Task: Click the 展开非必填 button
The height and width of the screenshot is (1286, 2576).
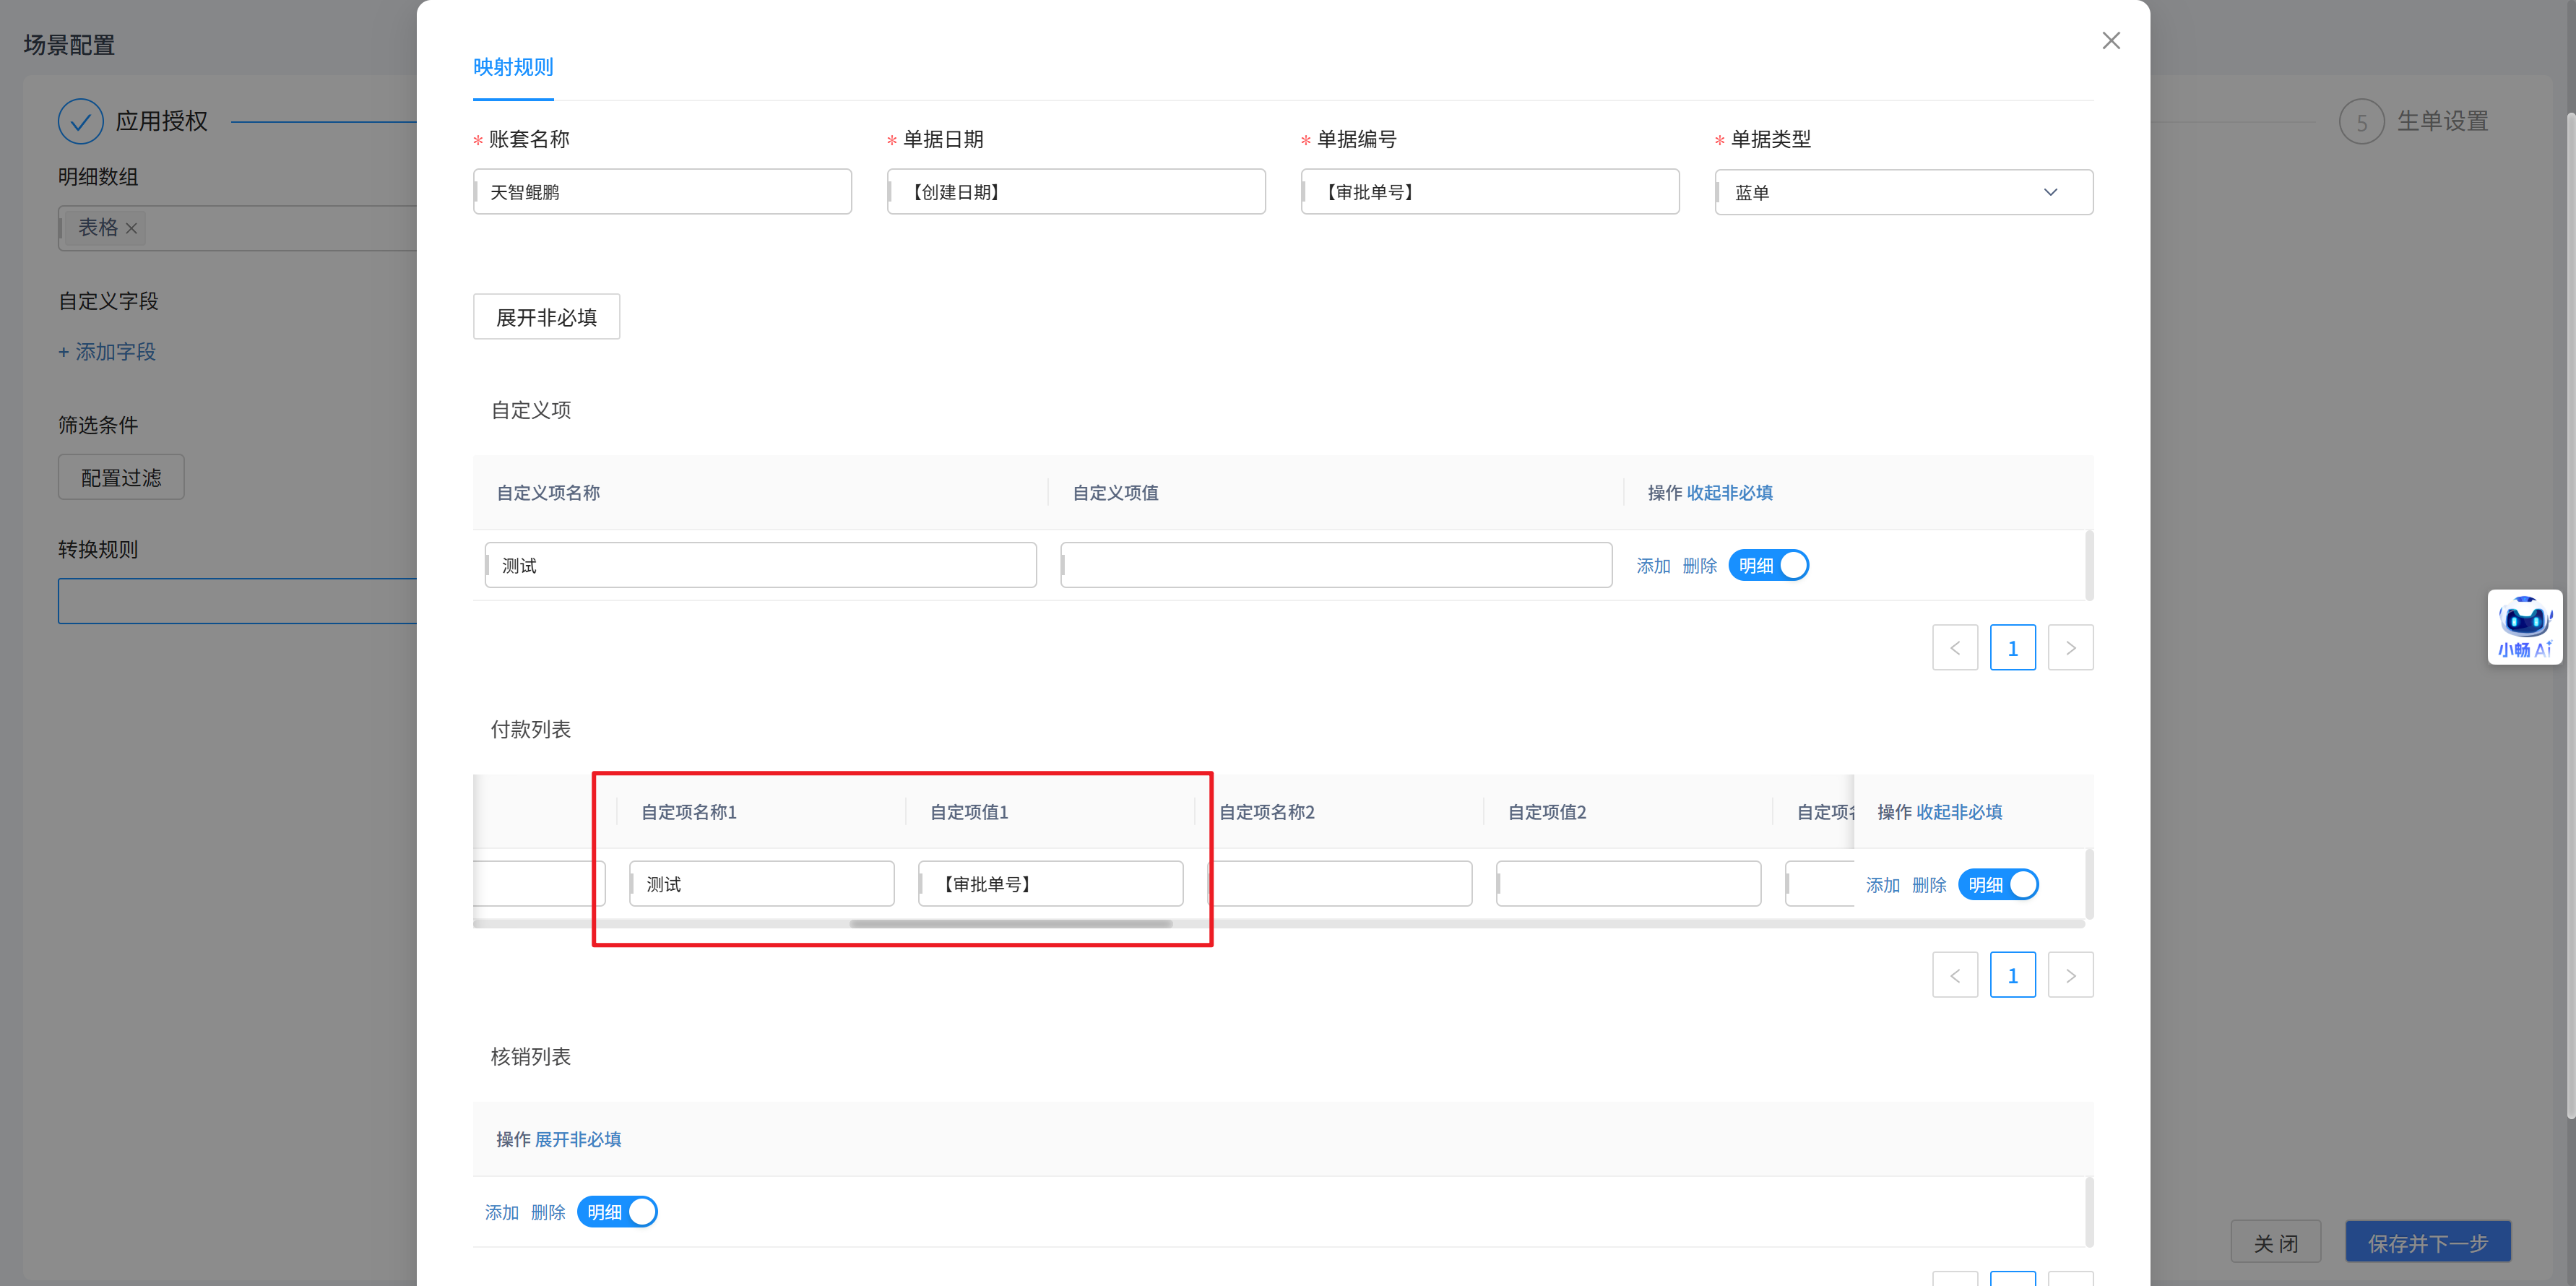Action: coord(546,317)
